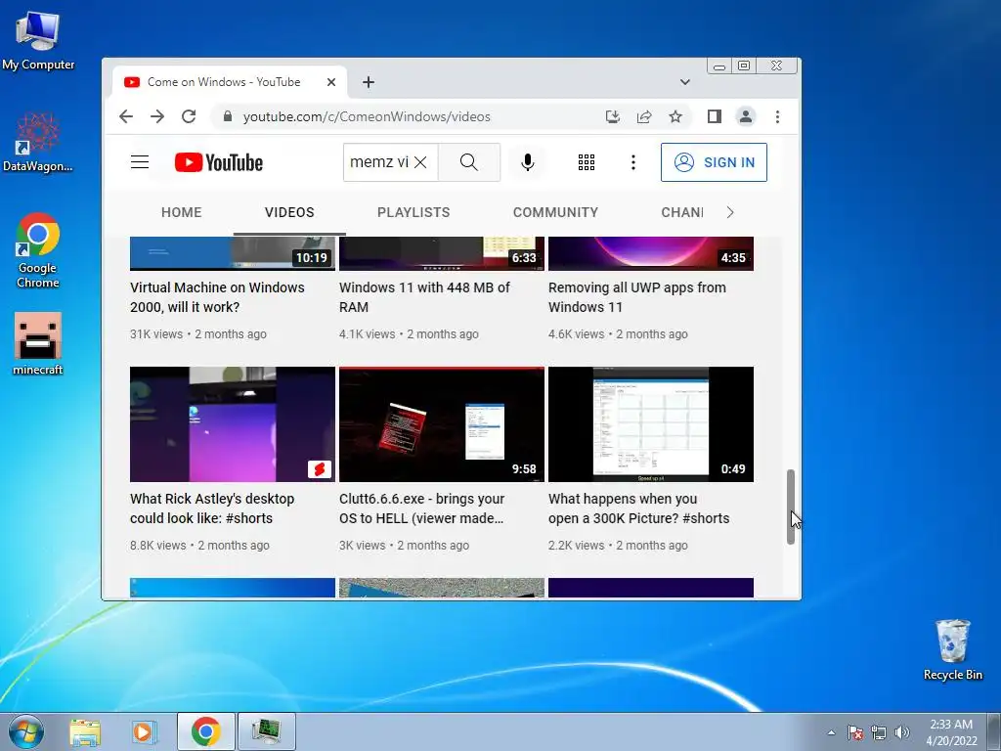Click the SIGN IN button

(x=714, y=162)
